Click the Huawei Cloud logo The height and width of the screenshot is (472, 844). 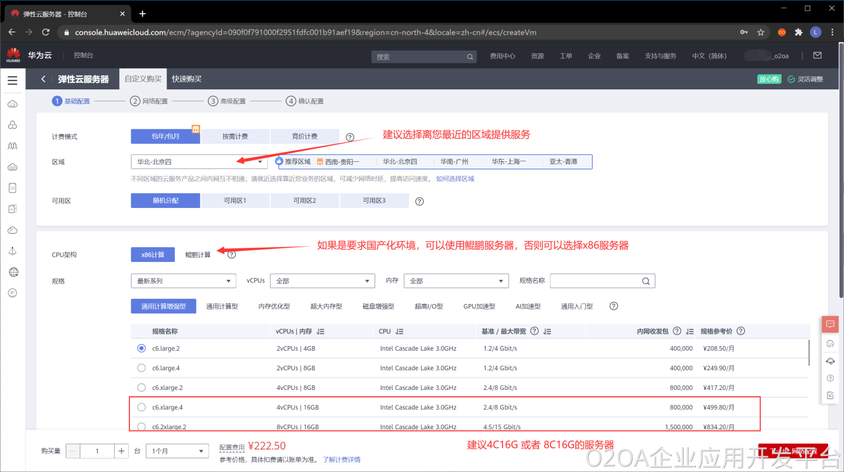[14, 55]
